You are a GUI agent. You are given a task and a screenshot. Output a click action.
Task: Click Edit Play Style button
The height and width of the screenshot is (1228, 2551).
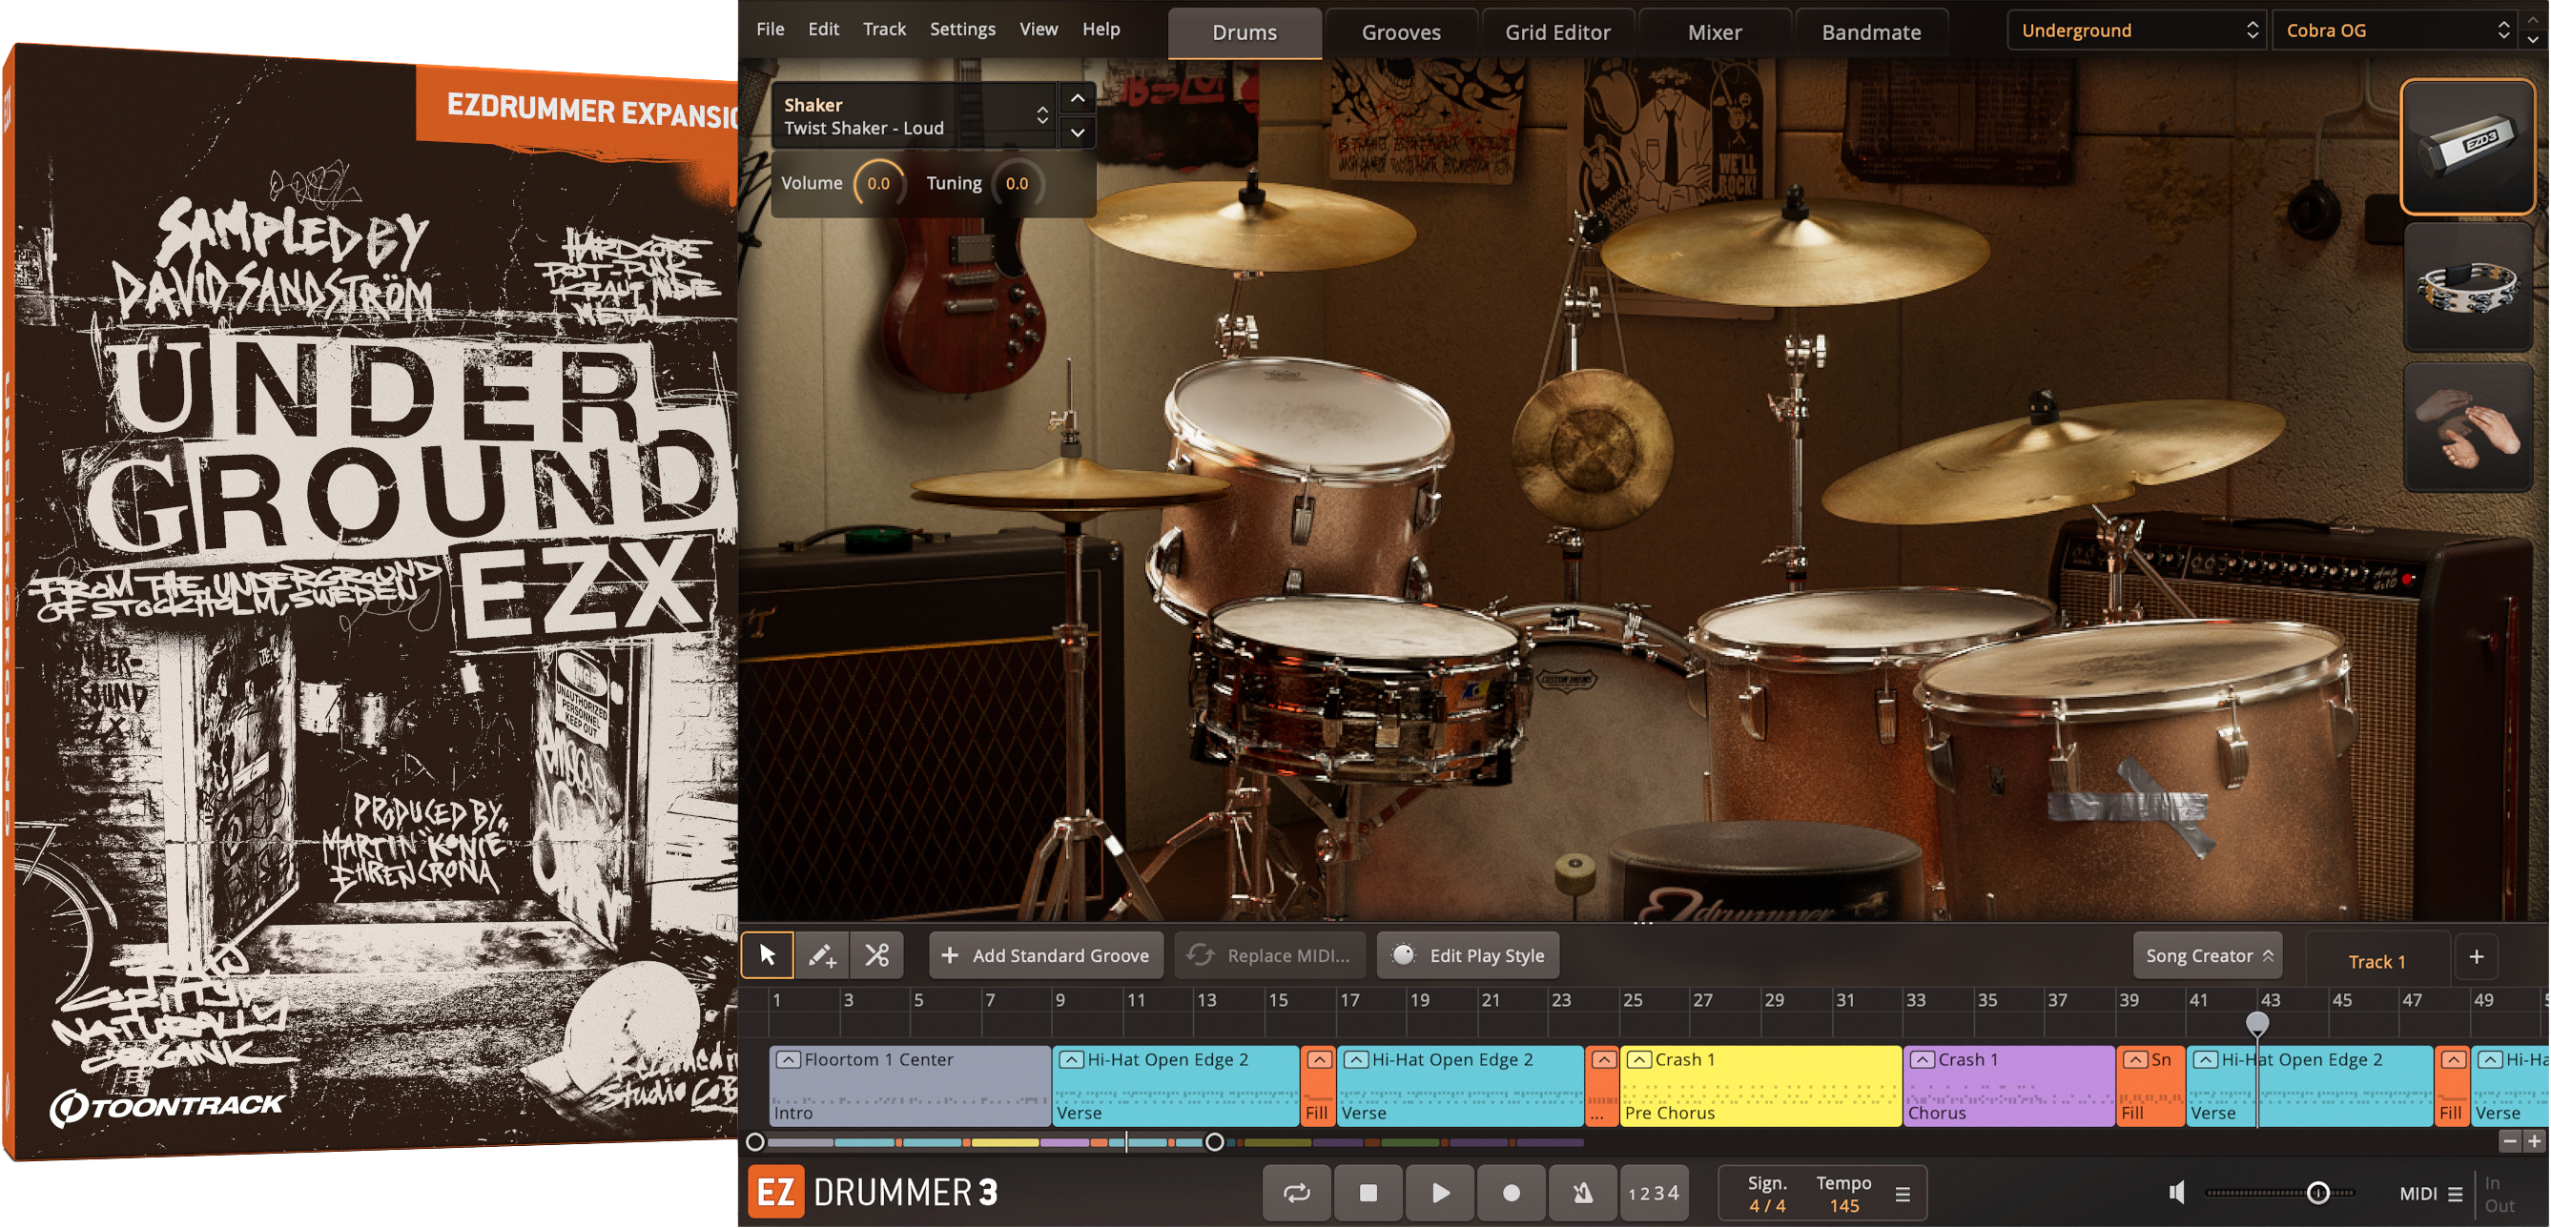[1469, 955]
